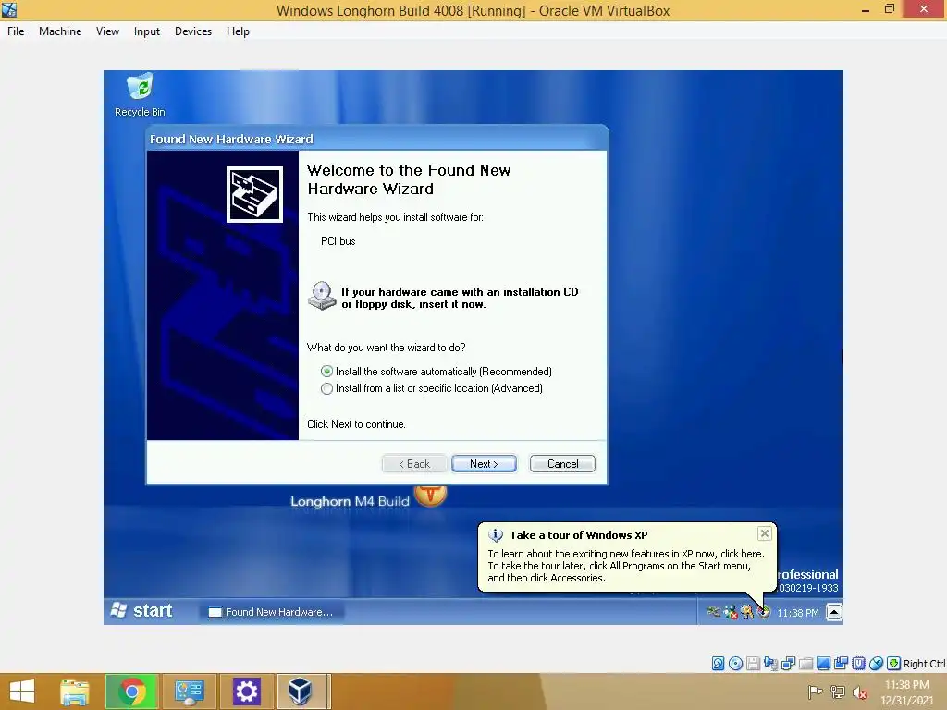Select the Recycle Bin desktop icon
947x710 pixels.
[x=140, y=95]
